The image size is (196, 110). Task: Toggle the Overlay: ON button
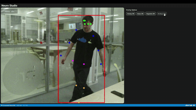click(131, 14)
